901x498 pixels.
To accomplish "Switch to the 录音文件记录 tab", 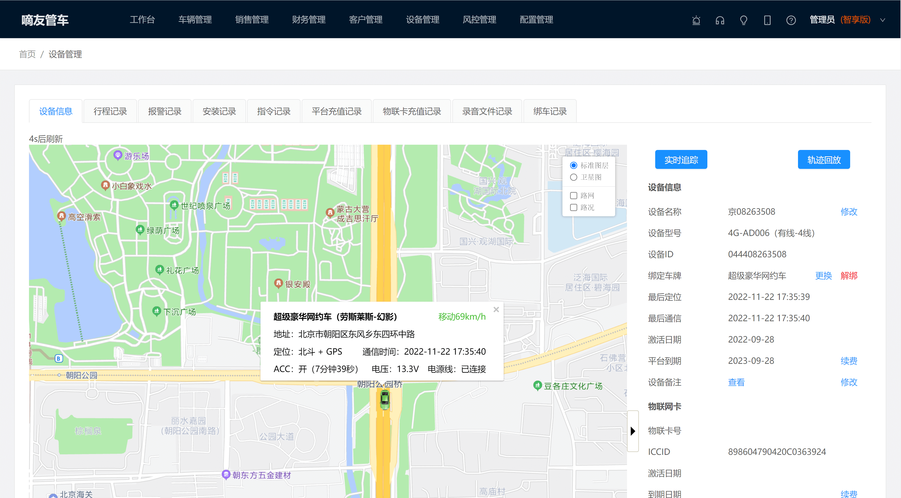I will click(x=487, y=111).
